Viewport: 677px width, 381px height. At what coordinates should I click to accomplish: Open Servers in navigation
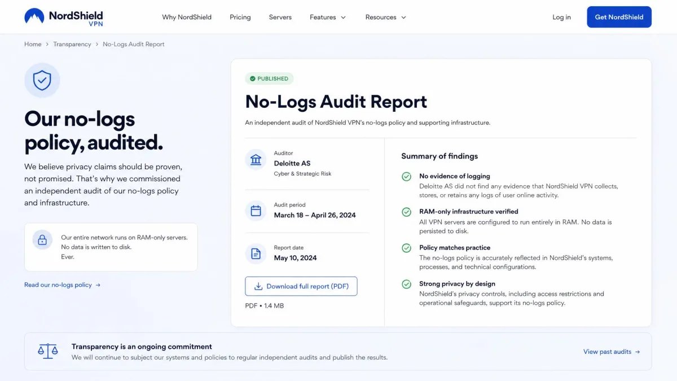[280, 17]
